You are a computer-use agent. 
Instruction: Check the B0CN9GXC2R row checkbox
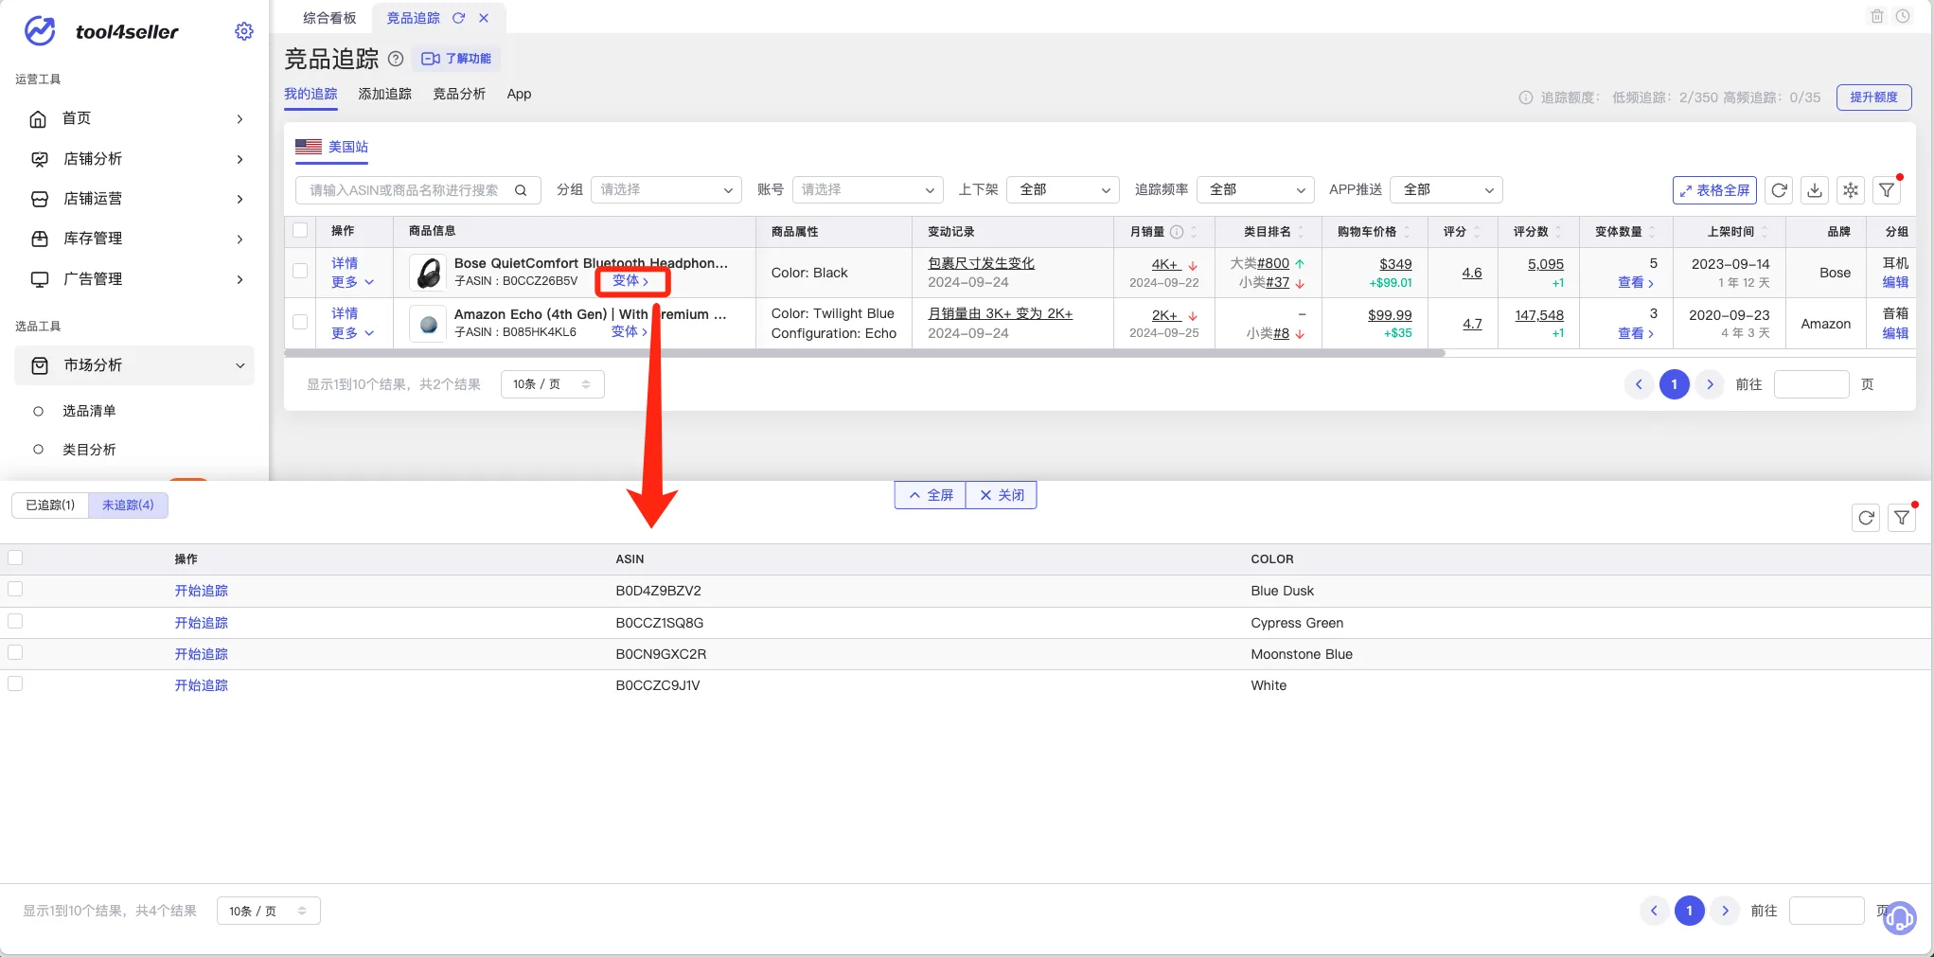[x=15, y=652]
